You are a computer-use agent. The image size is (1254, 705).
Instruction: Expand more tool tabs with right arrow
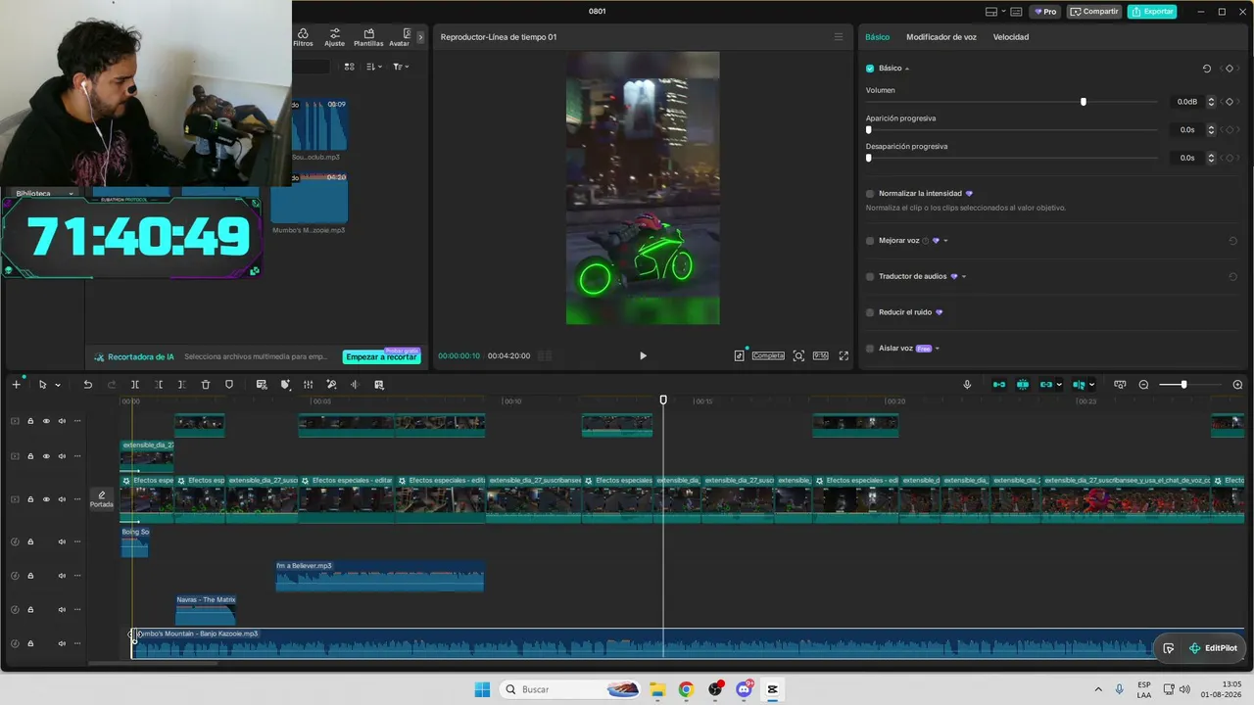420,37
